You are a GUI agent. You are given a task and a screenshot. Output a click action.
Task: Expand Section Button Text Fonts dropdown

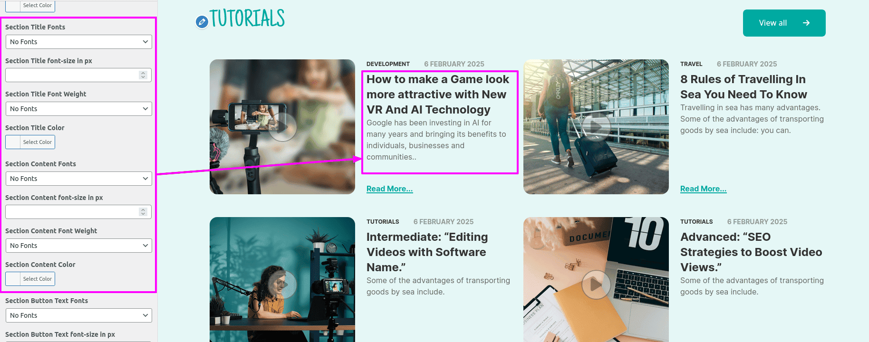[79, 315]
